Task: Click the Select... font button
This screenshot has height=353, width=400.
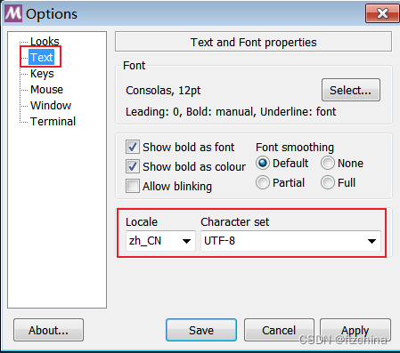Action: pyautogui.click(x=351, y=90)
